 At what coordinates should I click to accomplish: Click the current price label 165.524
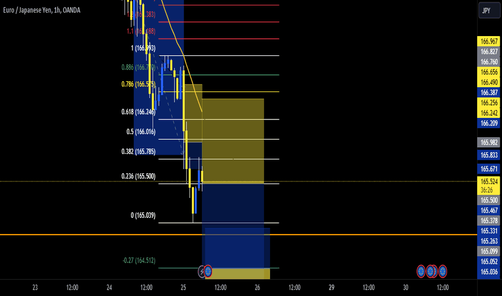pyautogui.click(x=489, y=181)
